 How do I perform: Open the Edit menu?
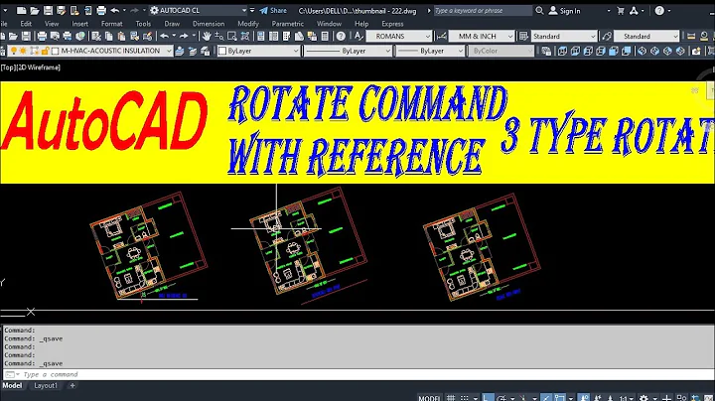[x=26, y=24]
